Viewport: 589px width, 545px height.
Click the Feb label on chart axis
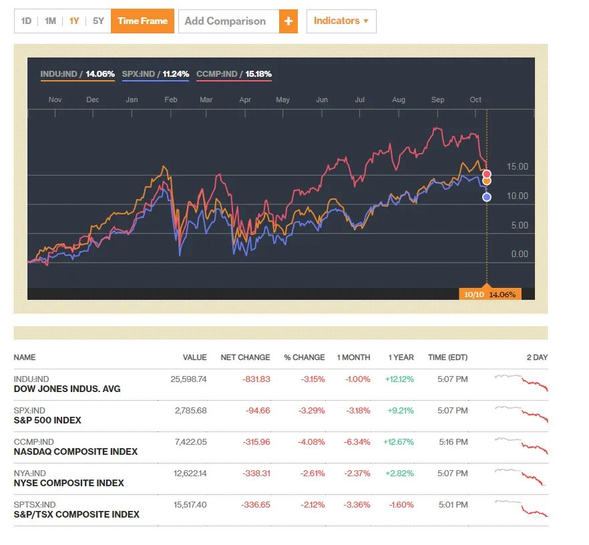(x=170, y=100)
